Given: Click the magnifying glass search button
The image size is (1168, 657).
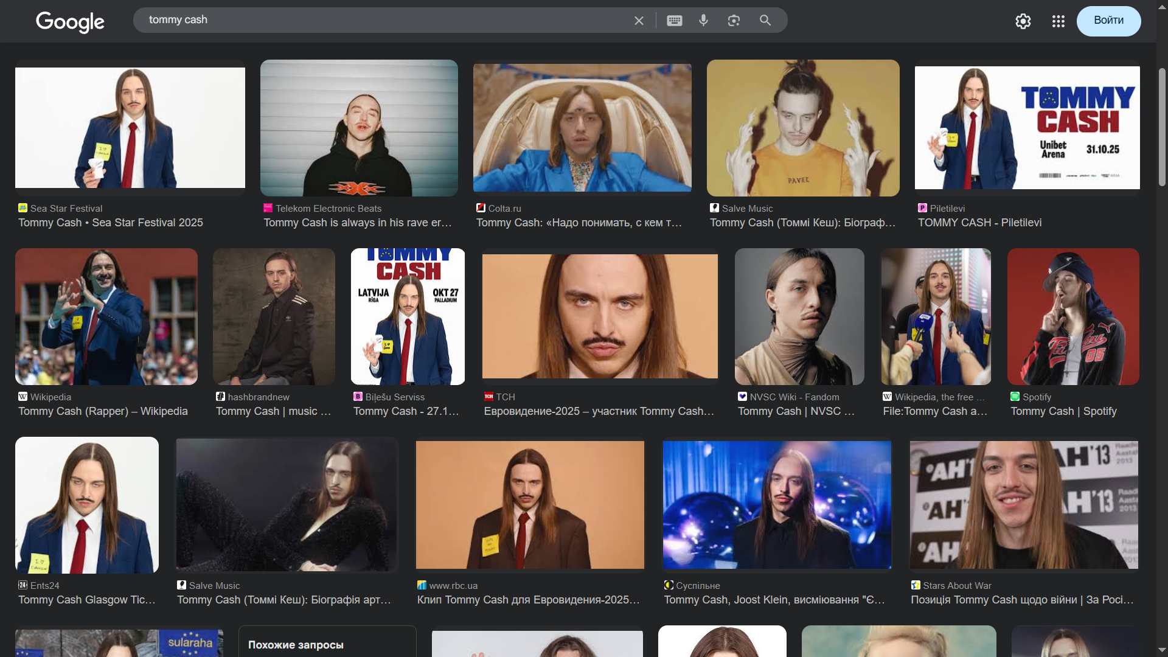Looking at the screenshot, I should pyautogui.click(x=765, y=20).
